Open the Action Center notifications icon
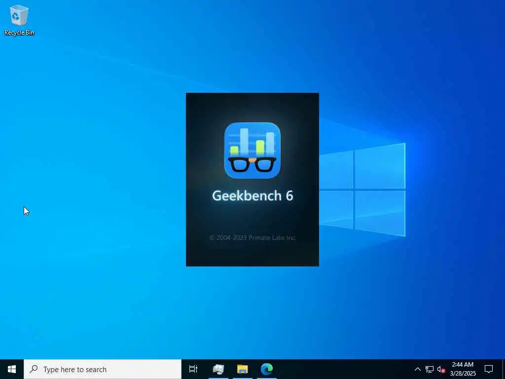This screenshot has height=379, width=505. point(489,369)
